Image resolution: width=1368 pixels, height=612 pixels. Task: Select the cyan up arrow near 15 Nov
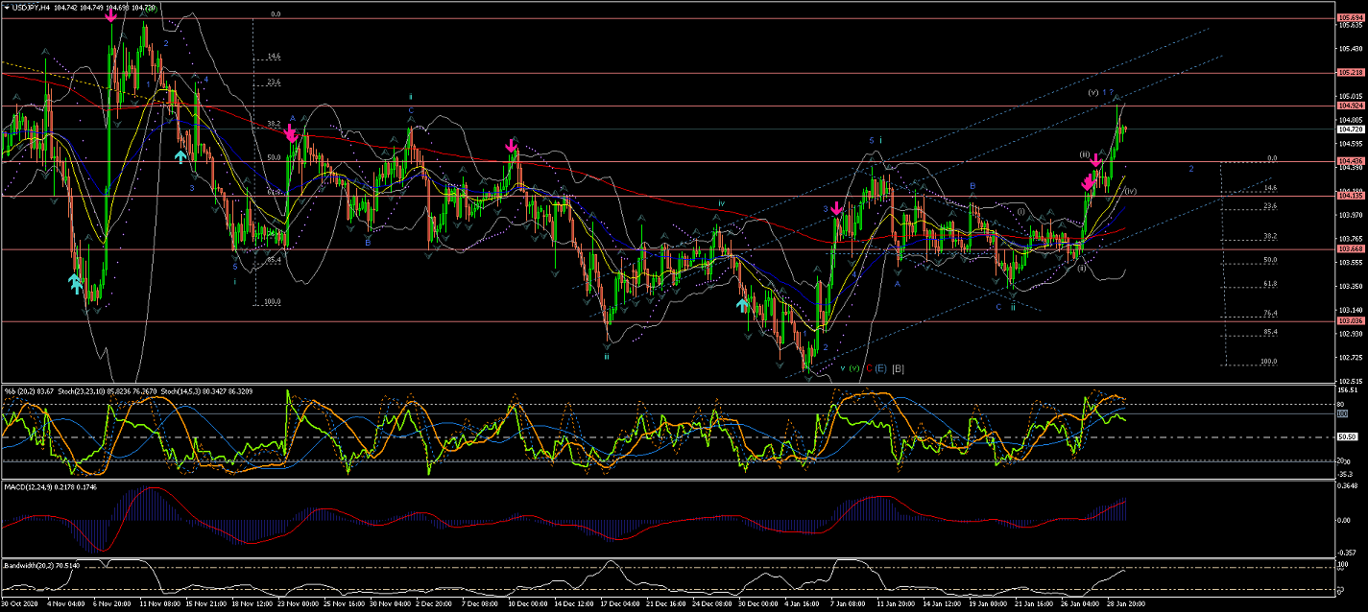180,155
